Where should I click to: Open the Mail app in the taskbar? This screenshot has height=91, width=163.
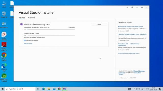click(54, 89)
